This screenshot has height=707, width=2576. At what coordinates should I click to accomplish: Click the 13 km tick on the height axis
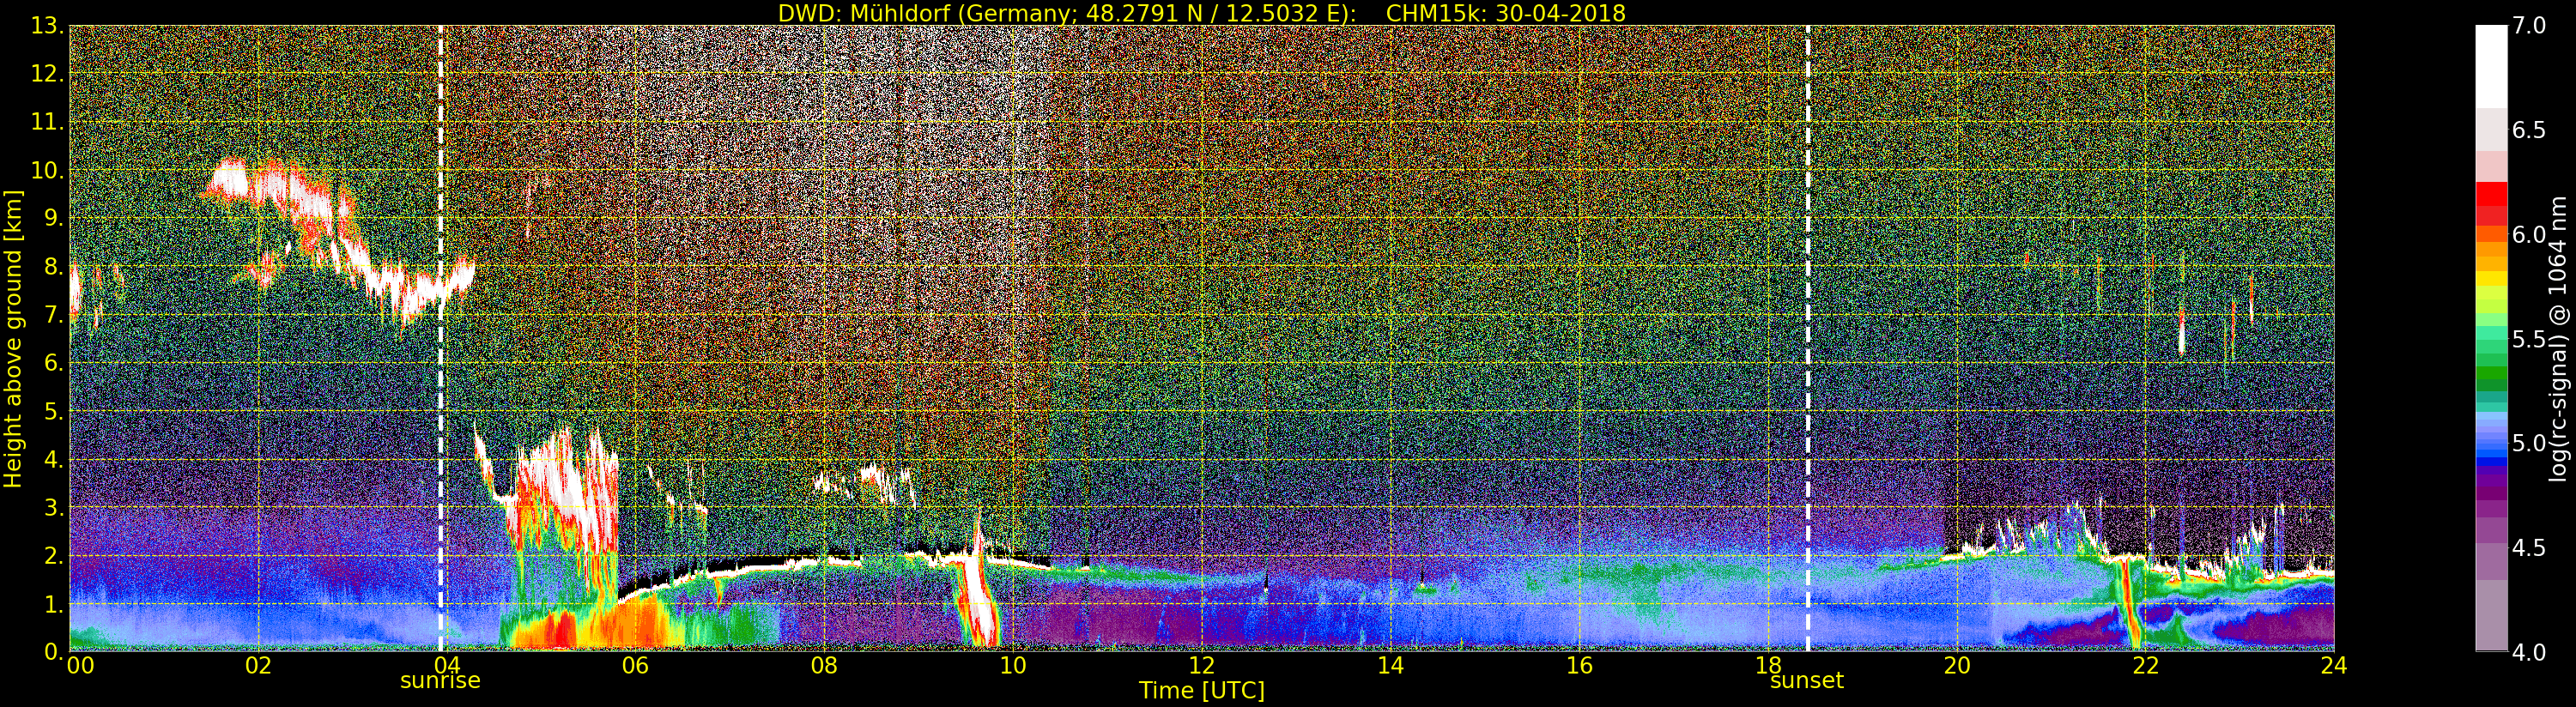click(46, 26)
